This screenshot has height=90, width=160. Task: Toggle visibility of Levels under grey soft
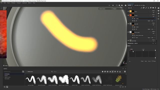coord(133,27)
